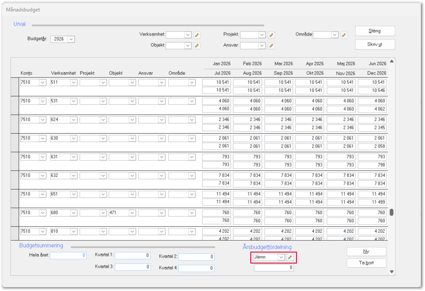
Task: Click the Ny button
Action: pos(366,251)
